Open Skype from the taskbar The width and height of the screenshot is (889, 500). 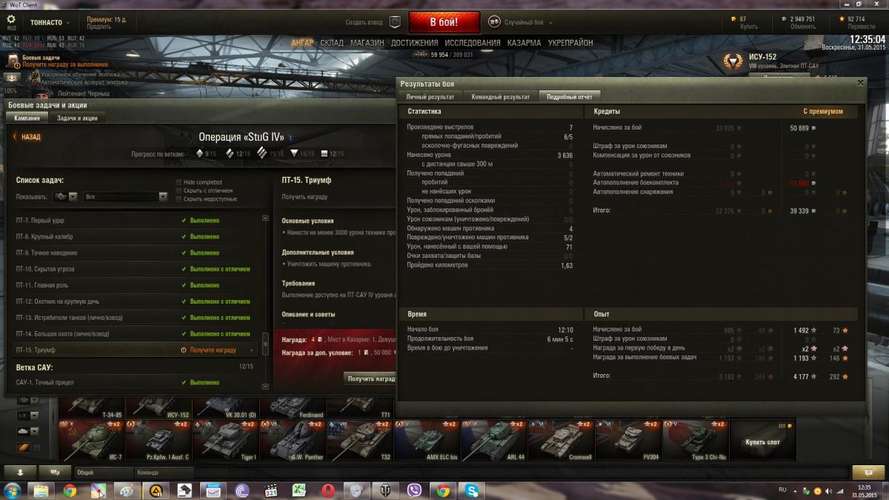tap(471, 490)
